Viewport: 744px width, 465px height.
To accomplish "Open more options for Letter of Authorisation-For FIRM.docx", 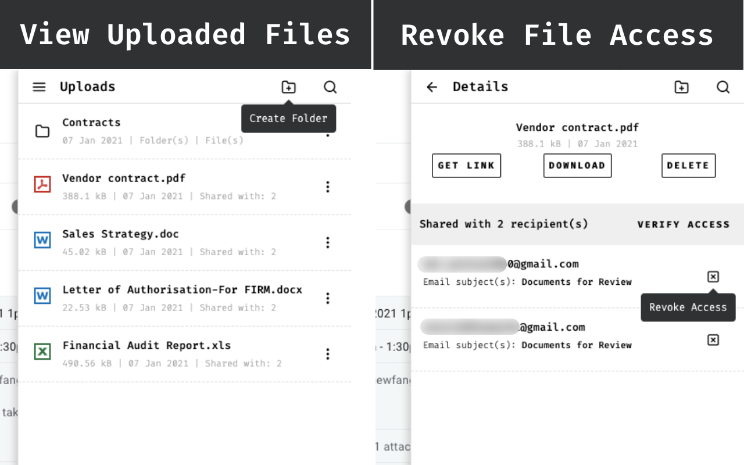I will click(328, 298).
